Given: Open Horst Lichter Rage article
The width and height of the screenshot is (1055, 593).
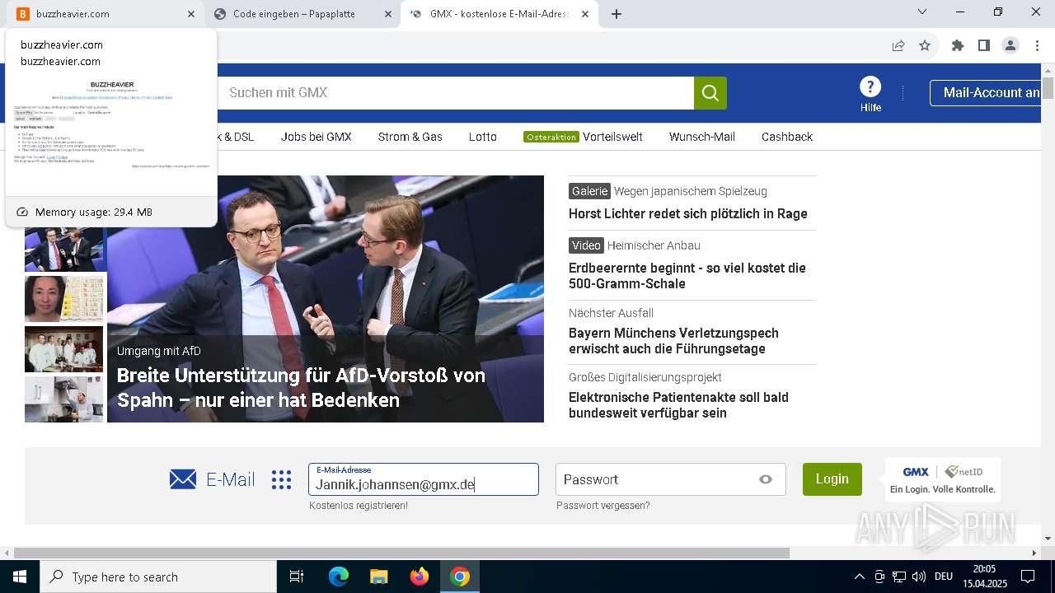Looking at the screenshot, I should click(x=688, y=214).
